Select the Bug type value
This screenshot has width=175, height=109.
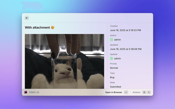tap(112, 77)
